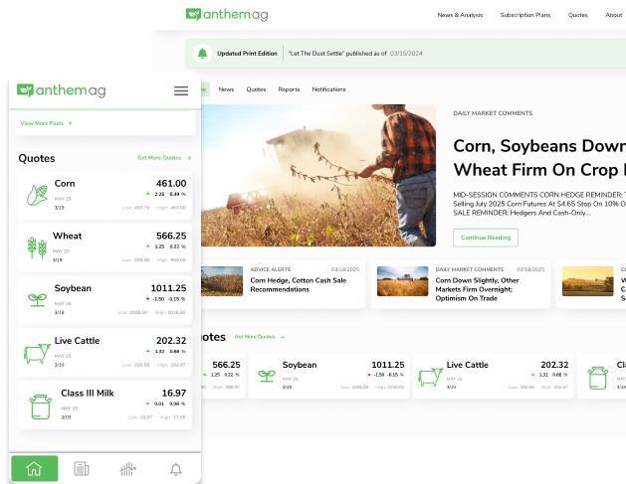Click the Corn cob icon in the mobile quotes
626x484 pixels.
click(37, 195)
